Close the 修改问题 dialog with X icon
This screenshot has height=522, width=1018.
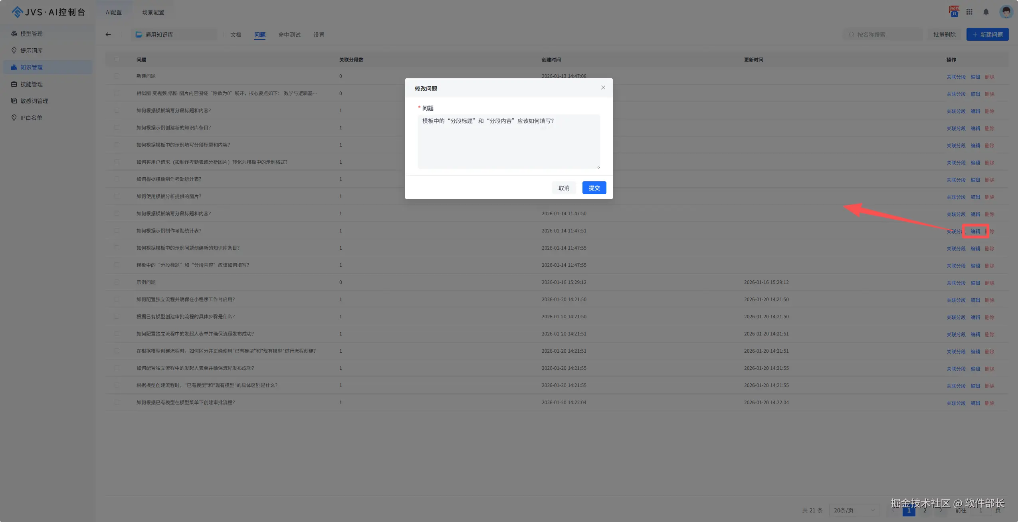click(603, 87)
